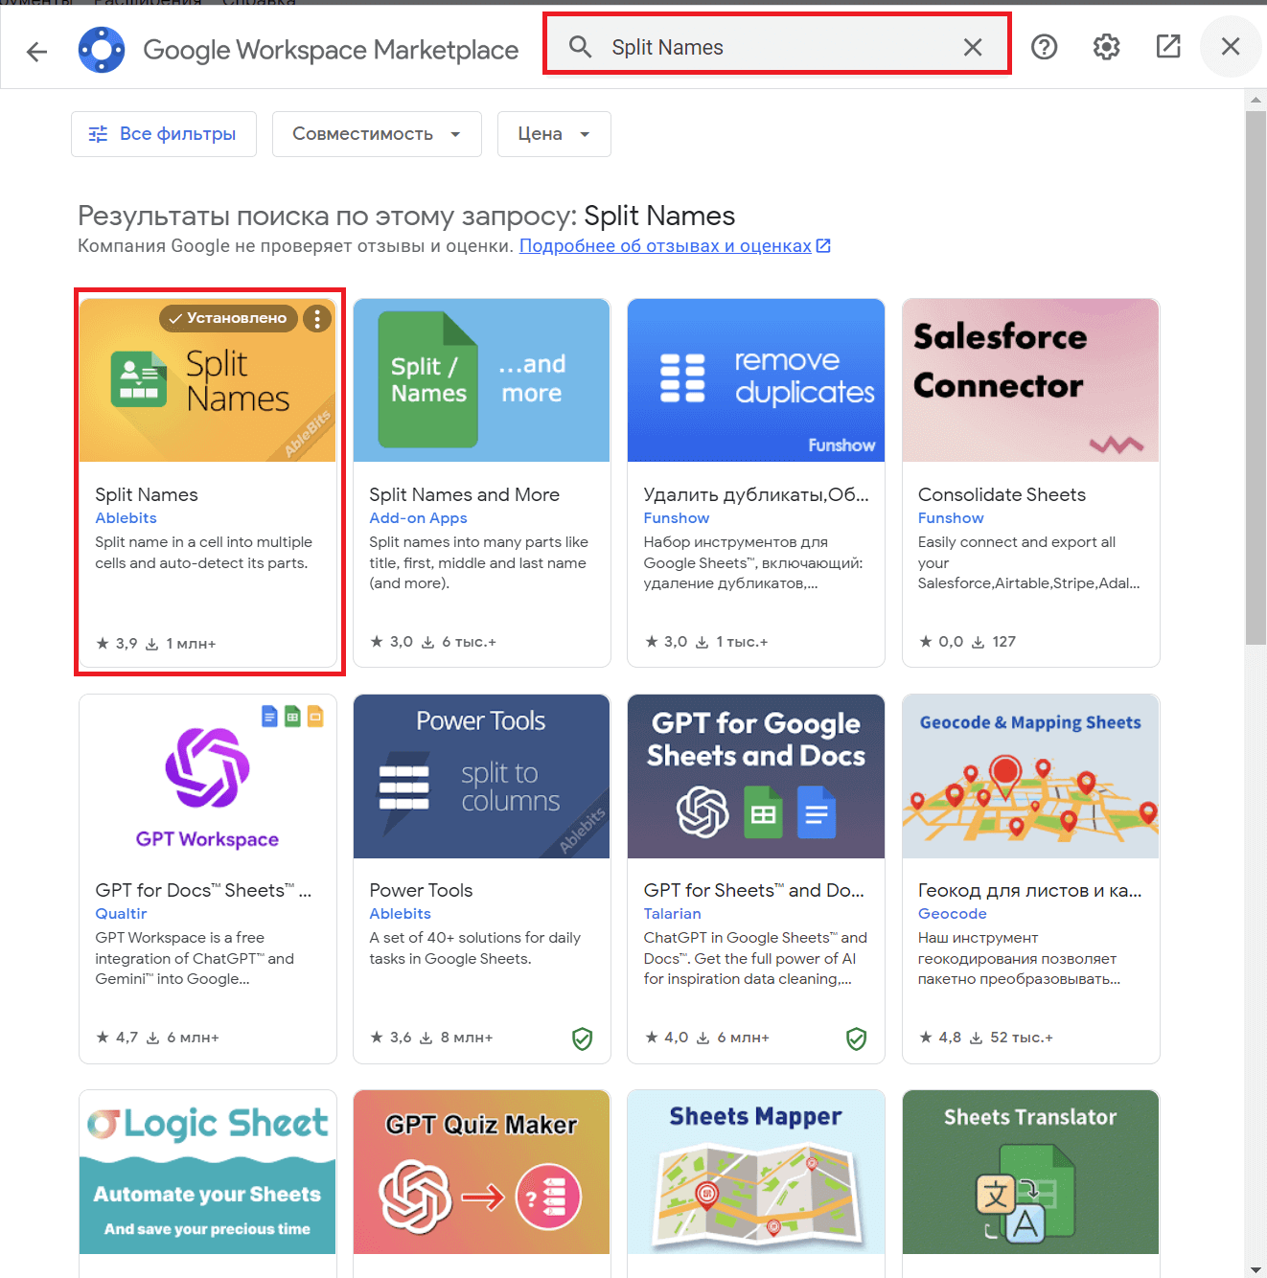The height and width of the screenshot is (1278, 1267).
Task: Open the Power Tools add-on card
Action: pos(481,878)
